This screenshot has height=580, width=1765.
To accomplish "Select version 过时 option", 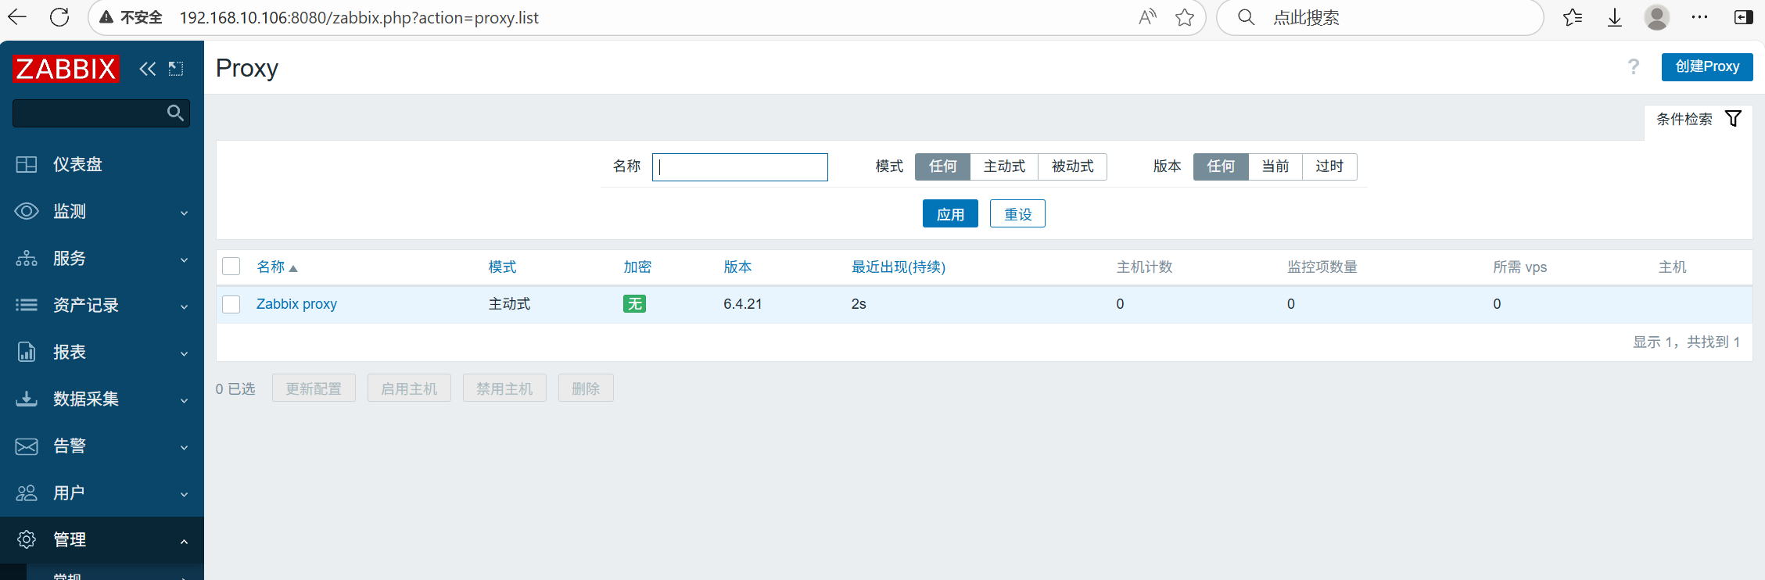I will coord(1329,166).
